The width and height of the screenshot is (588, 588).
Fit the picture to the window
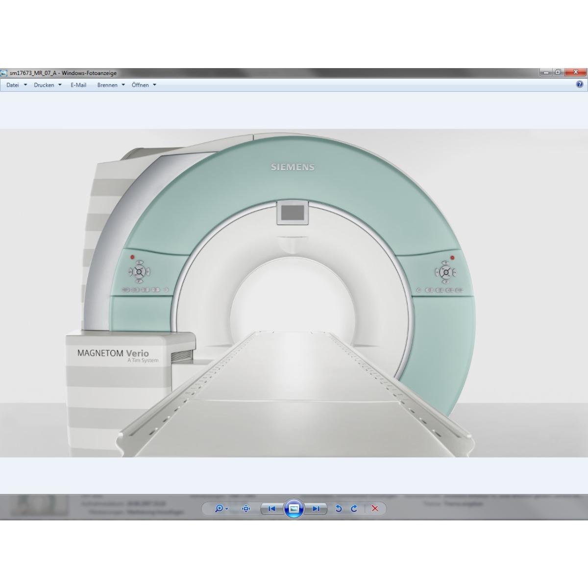pos(246,509)
